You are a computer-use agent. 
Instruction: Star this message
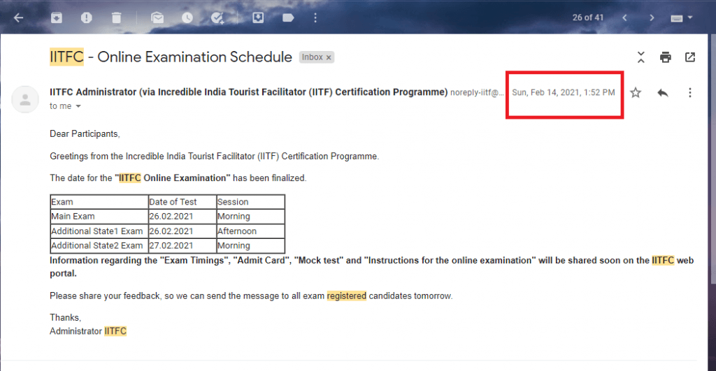[636, 93]
